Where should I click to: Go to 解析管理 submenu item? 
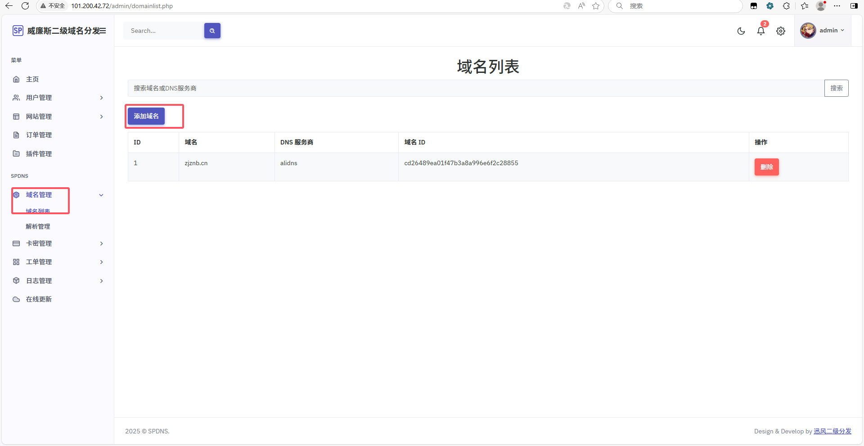point(38,226)
